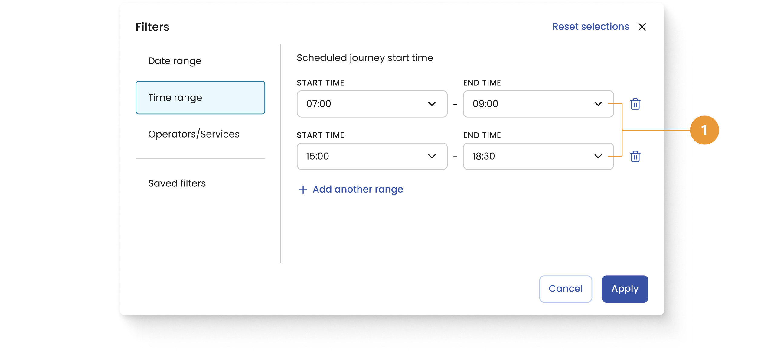Open the Saved filters section
The height and width of the screenshot is (363, 784).
tap(177, 183)
